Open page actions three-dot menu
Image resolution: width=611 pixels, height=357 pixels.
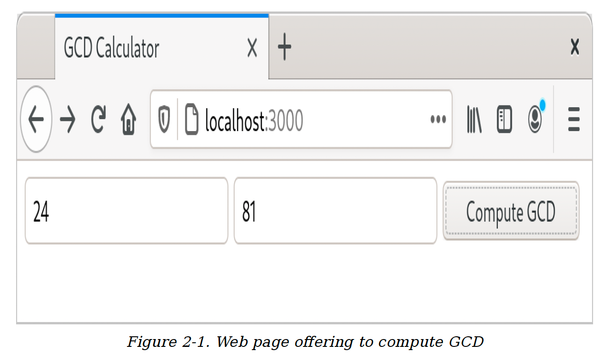tap(438, 120)
